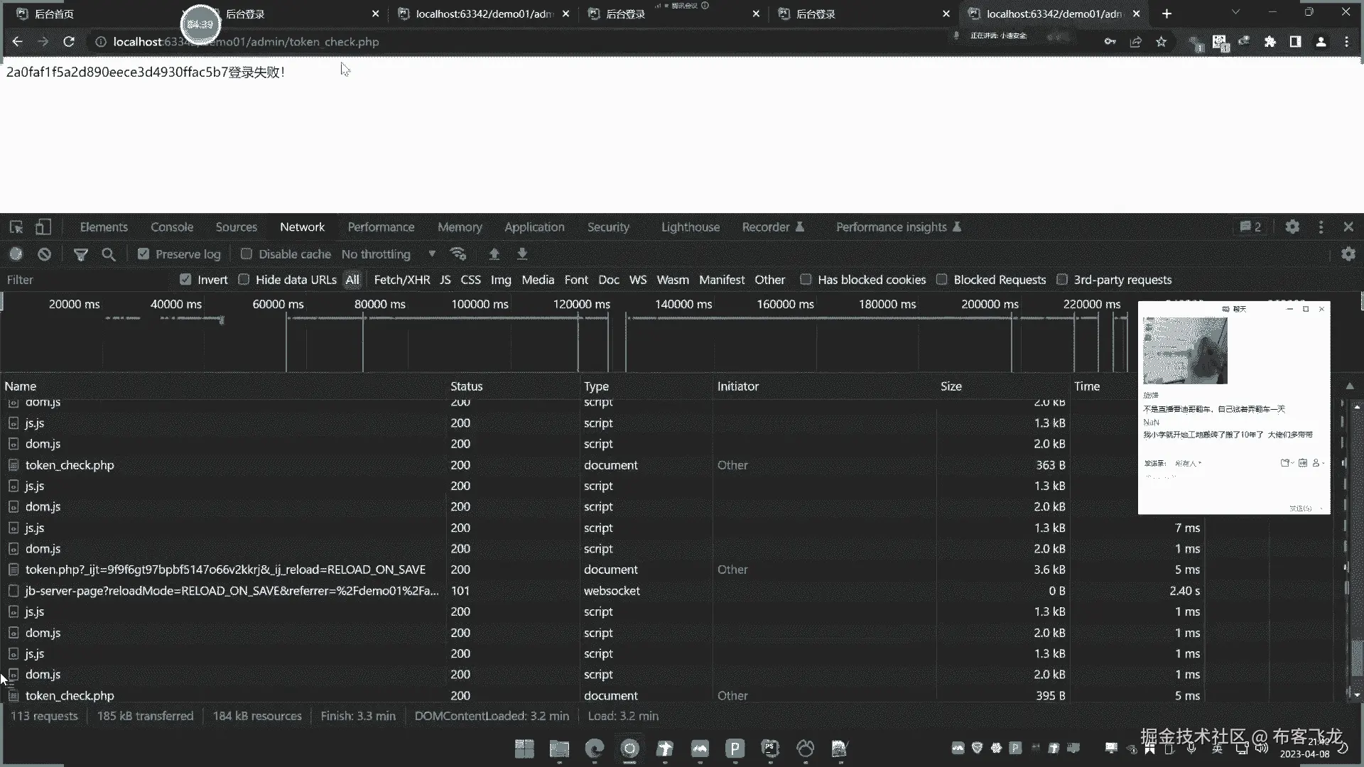1364x767 pixels.
Task: Toggle the network filter funnel icon
Action: click(81, 254)
